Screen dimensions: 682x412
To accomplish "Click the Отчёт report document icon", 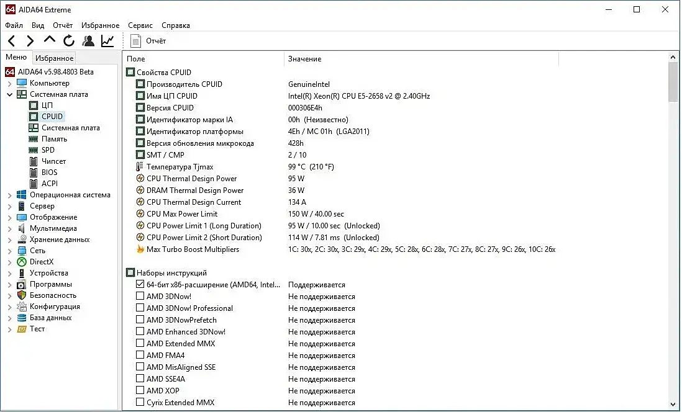I will (135, 41).
